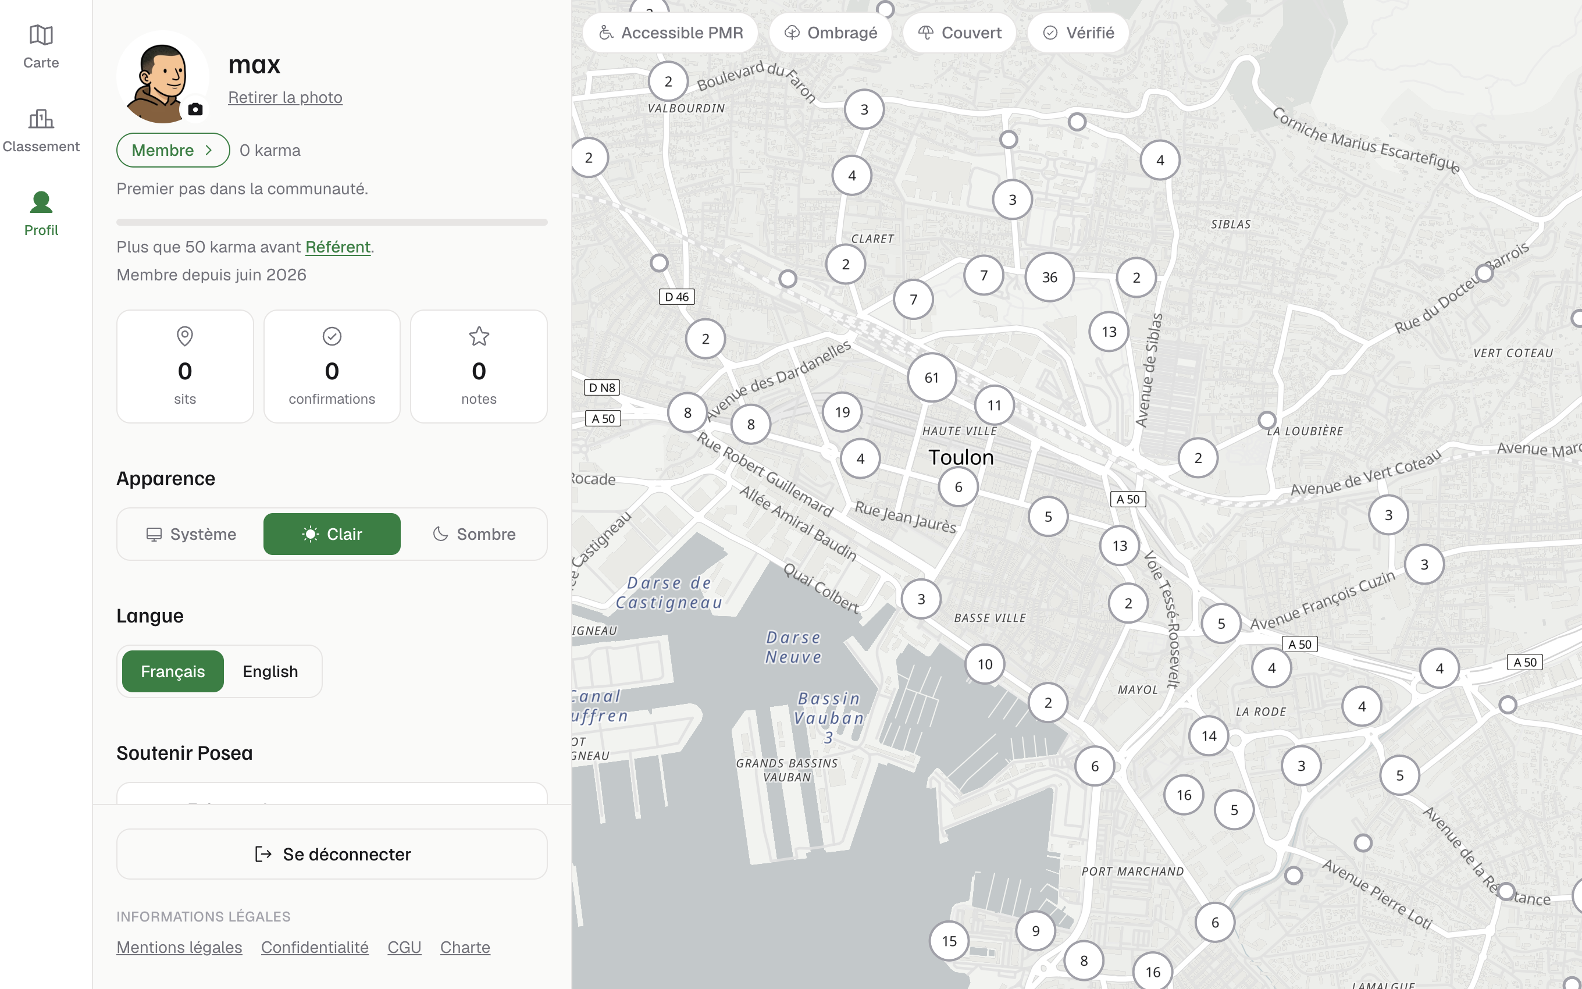Open the sits stat card
Image resolution: width=1582 pixels, height=989 pixels.
coord(185,367)
